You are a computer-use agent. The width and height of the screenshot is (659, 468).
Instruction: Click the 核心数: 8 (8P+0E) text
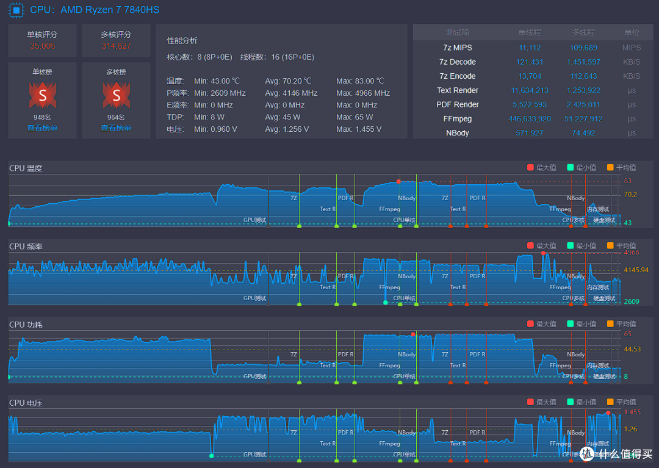(x=199, y=57)
